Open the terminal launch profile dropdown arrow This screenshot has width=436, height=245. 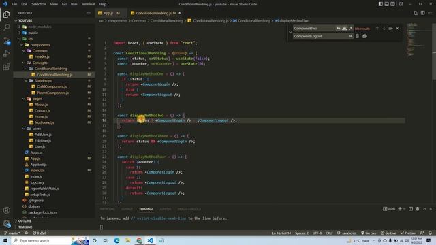pos(404,209)
